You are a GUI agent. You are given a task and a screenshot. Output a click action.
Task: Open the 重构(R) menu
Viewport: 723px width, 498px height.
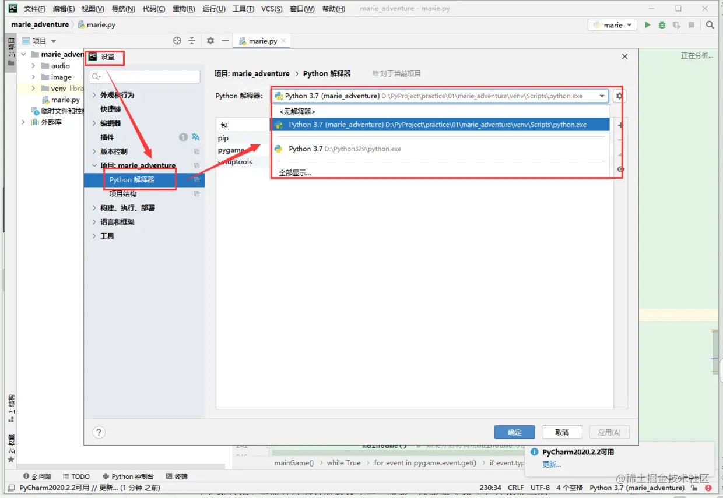pos(184,9)
